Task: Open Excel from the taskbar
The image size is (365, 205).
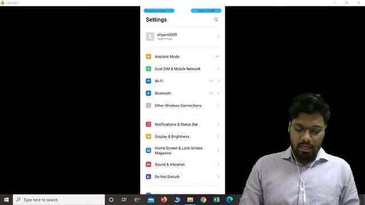Action: (x=217, y=200)
